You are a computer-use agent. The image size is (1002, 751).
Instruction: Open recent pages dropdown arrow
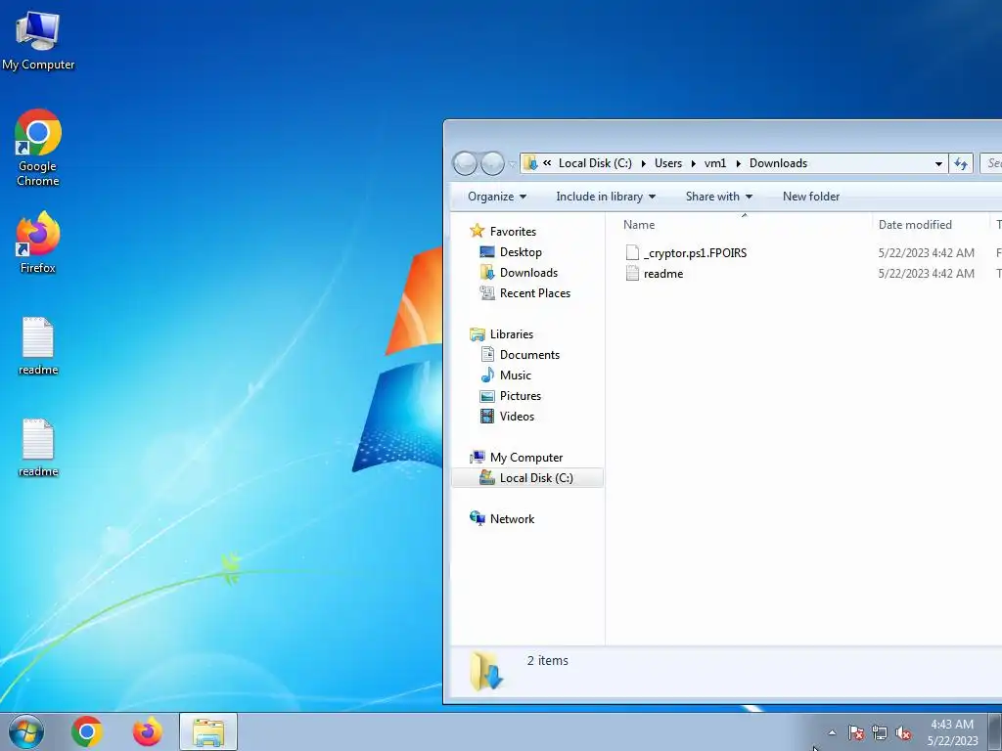coord(512,164)
